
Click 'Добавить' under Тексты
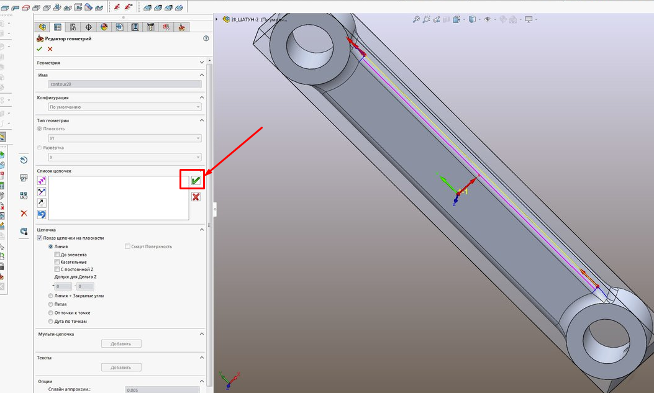pyautogui.click(x=121, y=368)
